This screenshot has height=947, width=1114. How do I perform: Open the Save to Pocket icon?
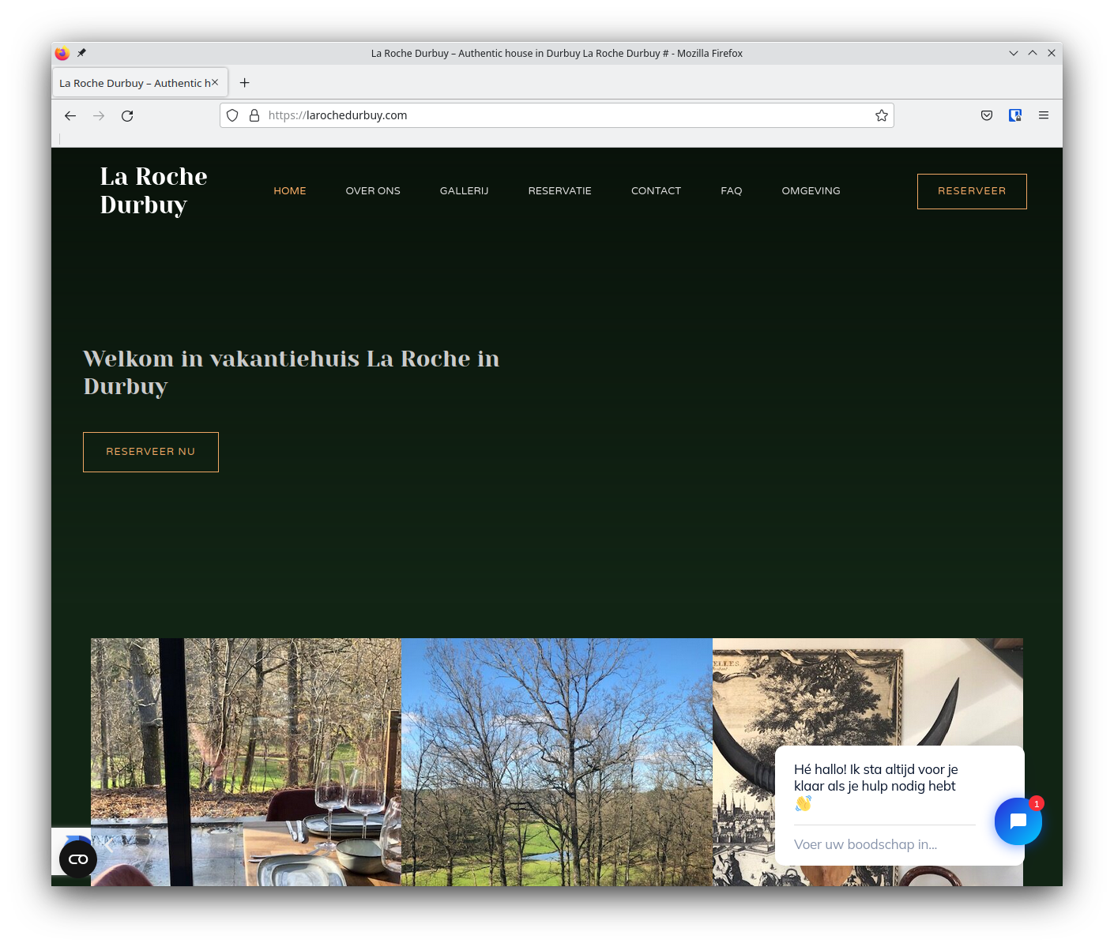coord(987,116)
